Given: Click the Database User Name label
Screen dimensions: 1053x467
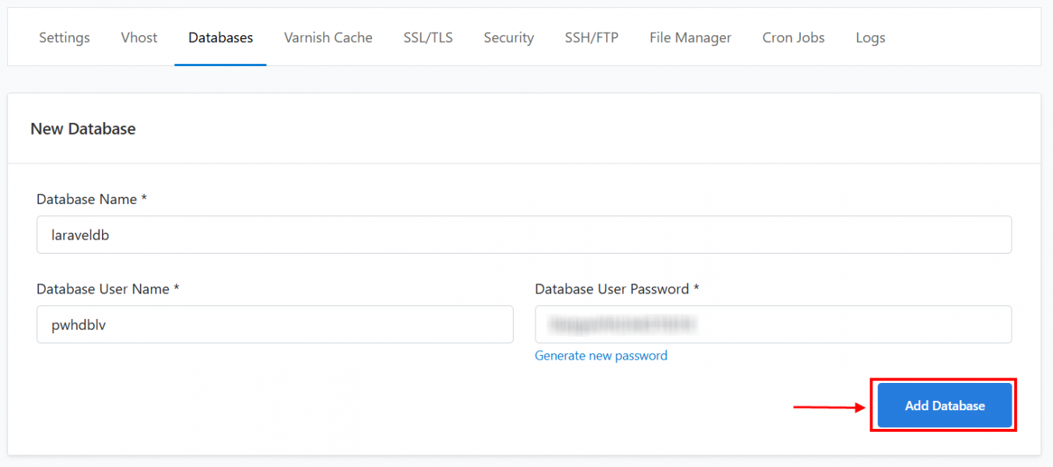Looking at the screenshot, I should pos(107,289).
